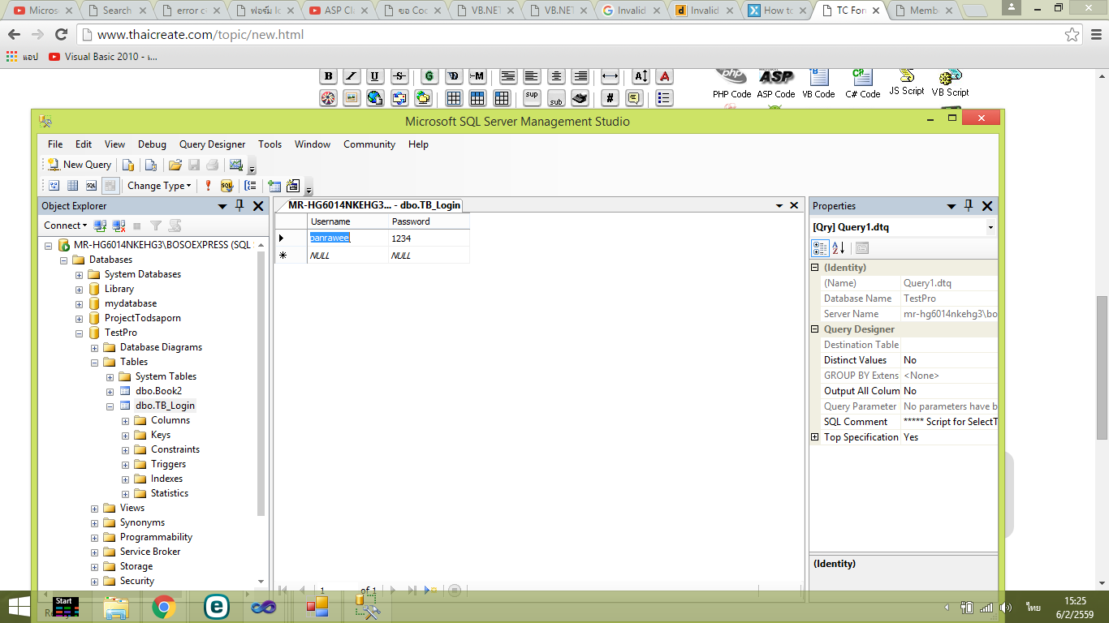Click the Bold icon in the web editor

coord(328,76)
